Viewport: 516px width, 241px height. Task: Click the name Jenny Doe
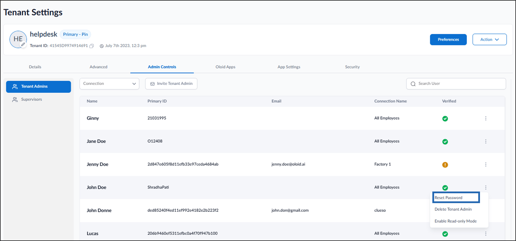coord(97,164)
